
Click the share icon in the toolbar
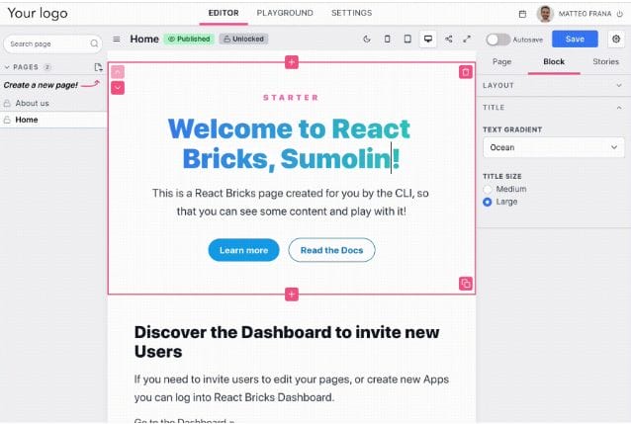coord(448,40)
